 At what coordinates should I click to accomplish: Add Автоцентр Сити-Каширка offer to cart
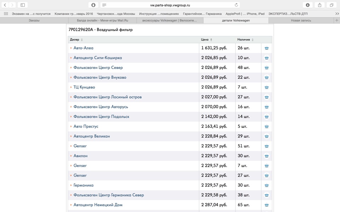pos(267,58)
